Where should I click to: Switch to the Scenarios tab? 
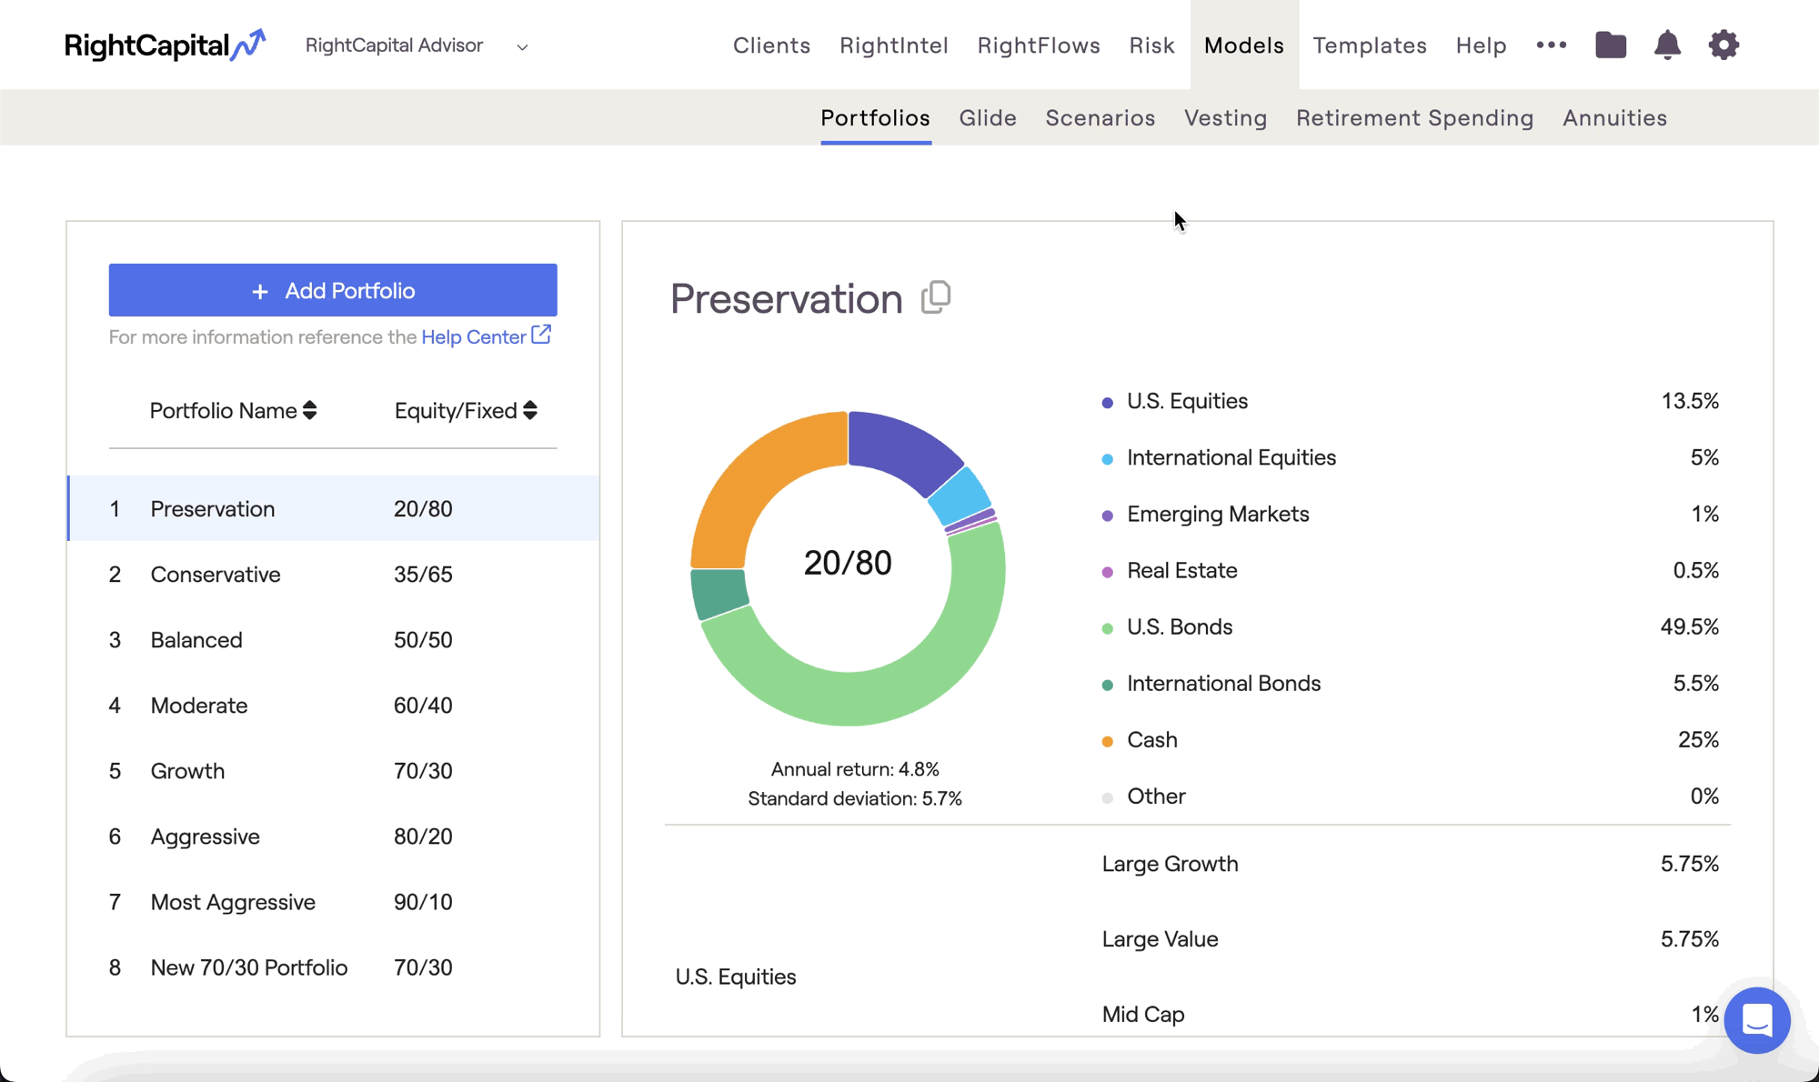point(1100,118)
